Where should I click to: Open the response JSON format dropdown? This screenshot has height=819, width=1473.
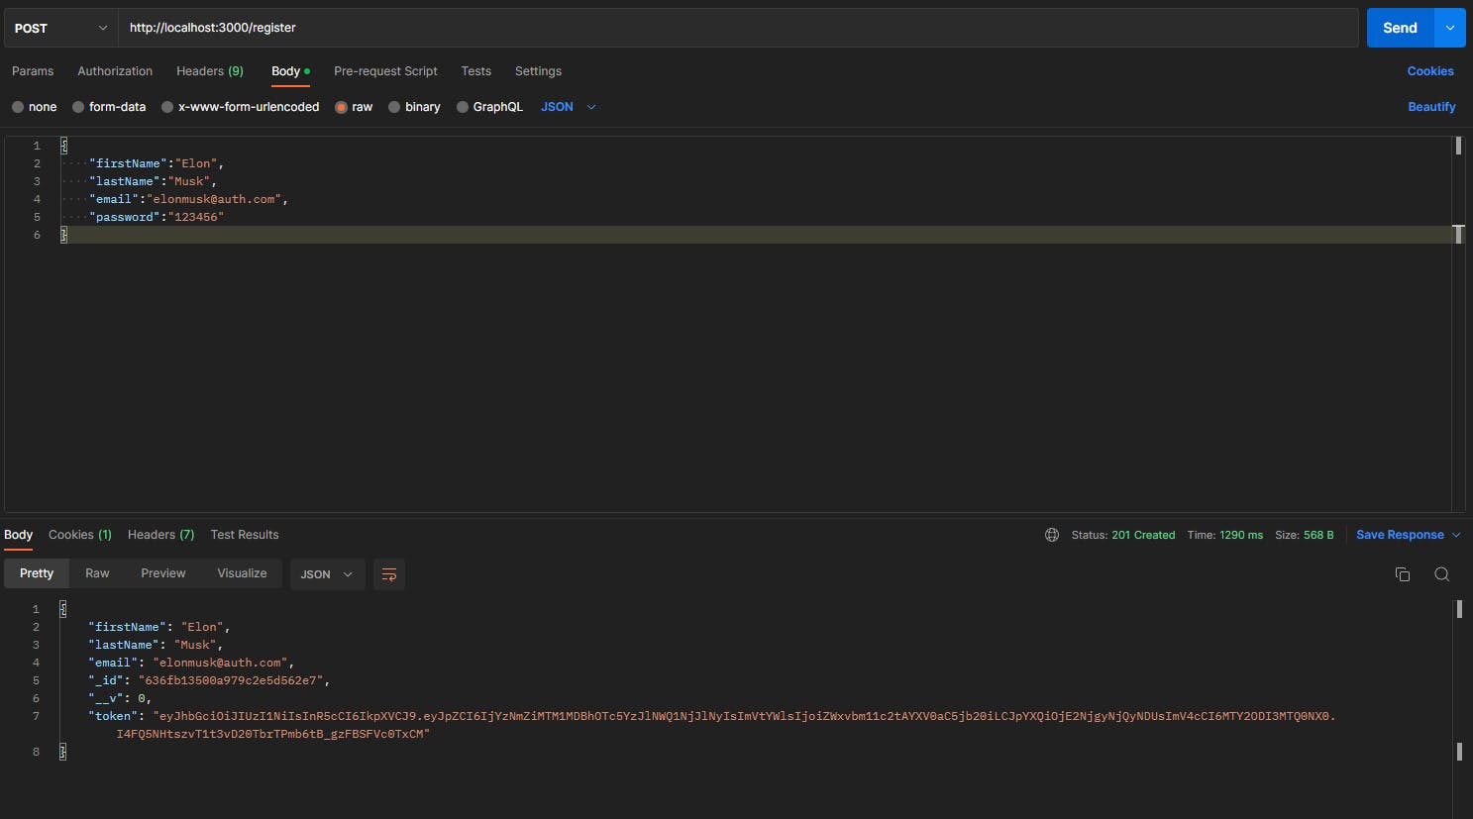[x=327, y=574]
